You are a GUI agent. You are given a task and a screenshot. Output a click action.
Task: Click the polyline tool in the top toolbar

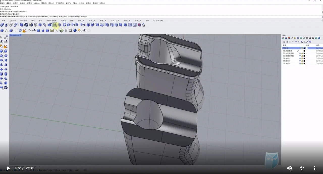[x=7, y=31]
